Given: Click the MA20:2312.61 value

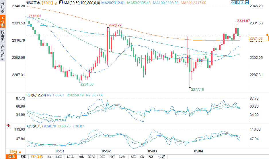Looking at the screenshot, I should [113, 3].
